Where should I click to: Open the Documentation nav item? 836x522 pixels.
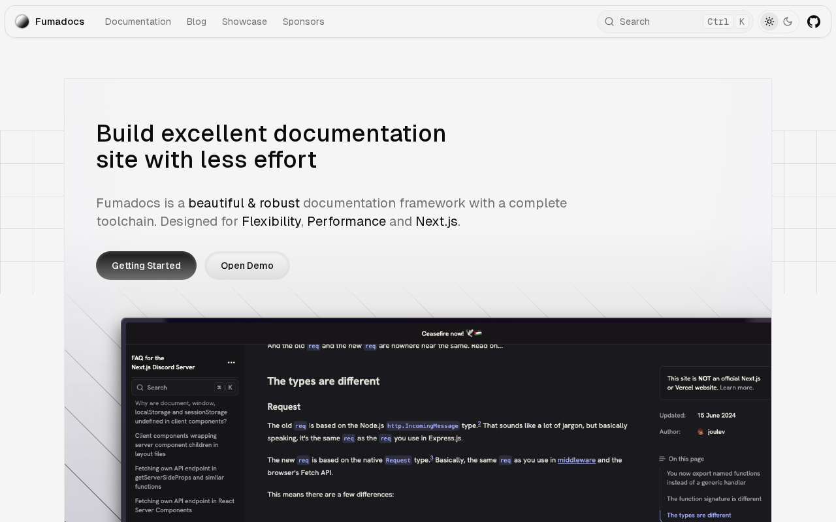click(x=138, y=22)
